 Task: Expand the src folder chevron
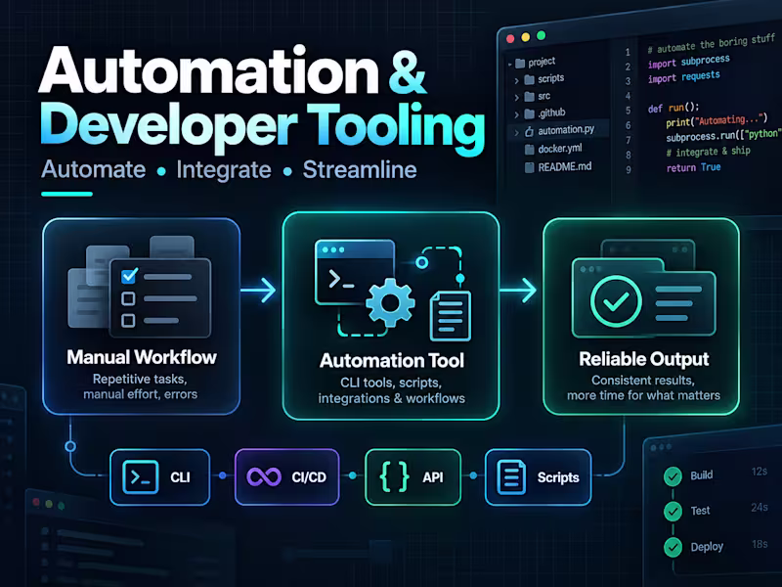click(517, 98)
